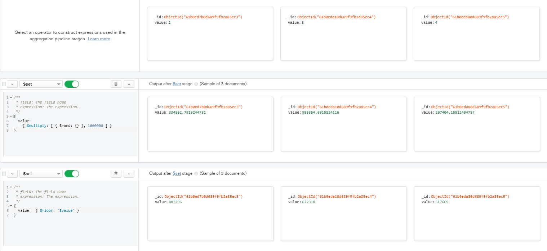
Task: Click value 882296 in the $floor output
Action: coord(175,202)
